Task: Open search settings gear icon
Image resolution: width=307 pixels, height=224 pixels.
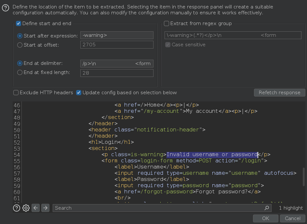Action: pyautogui.click(x=26, y=208)
